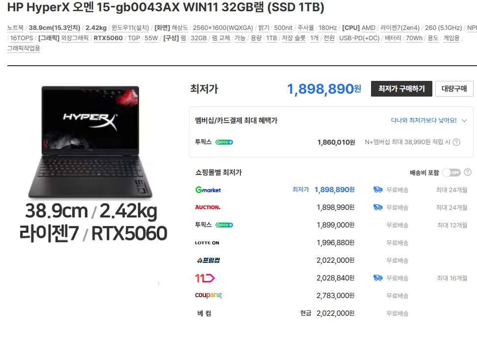Open the RTX5060 spec link
This screenshot has width=477, height=353.
[x=108, y=38]
